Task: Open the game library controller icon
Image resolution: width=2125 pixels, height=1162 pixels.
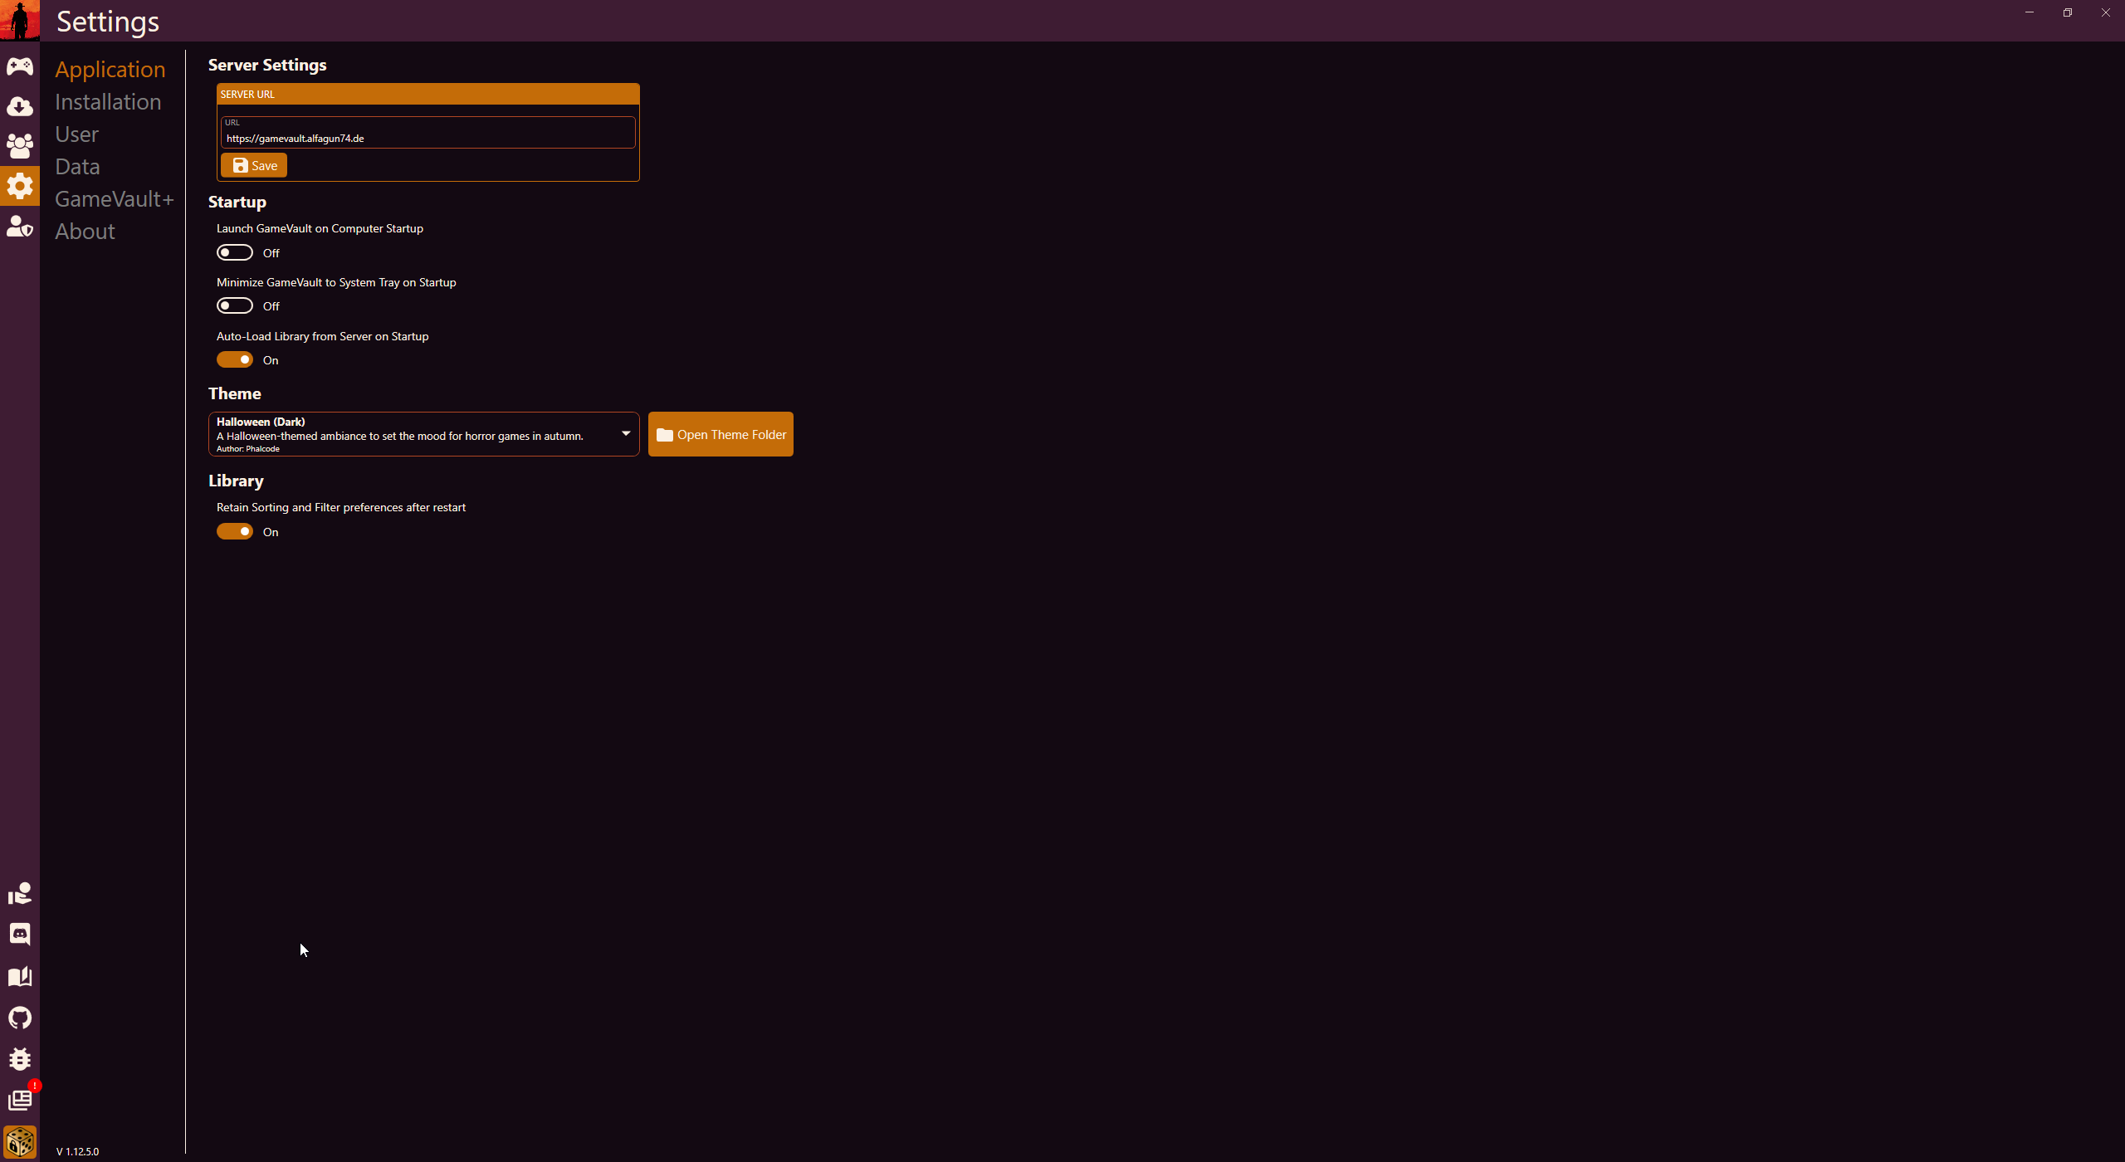Action: tap(20, 66)
